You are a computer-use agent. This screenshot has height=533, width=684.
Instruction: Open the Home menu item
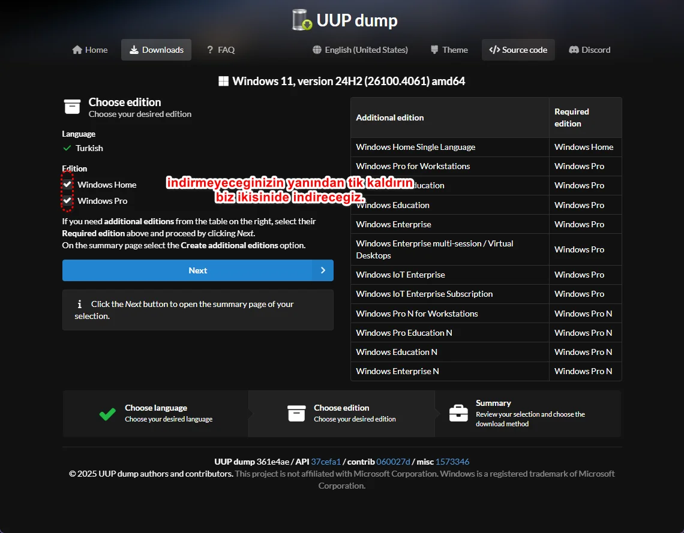click(x=90, y=50)
